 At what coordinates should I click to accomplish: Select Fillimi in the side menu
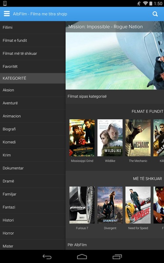coord(33,28)
